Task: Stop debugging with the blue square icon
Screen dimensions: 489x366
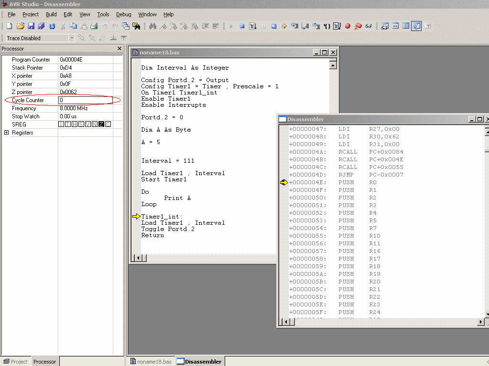Action: (242, 26)
